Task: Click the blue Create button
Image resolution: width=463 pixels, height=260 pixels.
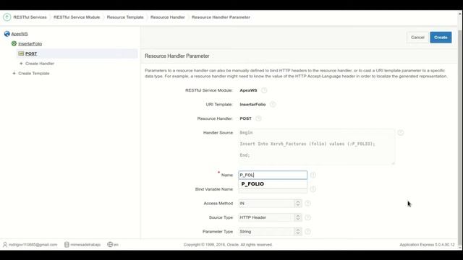Action: tap(441, 38)
